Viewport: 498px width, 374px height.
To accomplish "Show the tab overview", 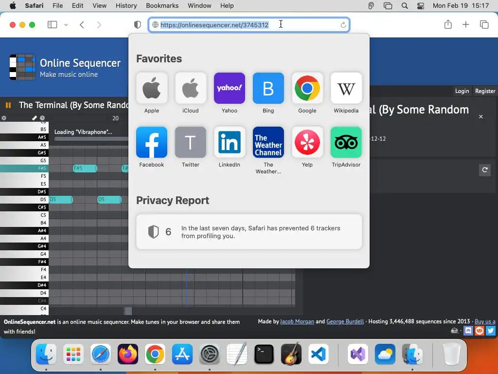I will coord(484,24).
